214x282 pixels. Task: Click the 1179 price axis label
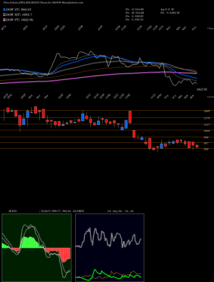pos(207,118)
